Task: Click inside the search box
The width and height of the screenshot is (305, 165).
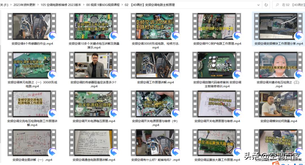Action: [291, 5]
